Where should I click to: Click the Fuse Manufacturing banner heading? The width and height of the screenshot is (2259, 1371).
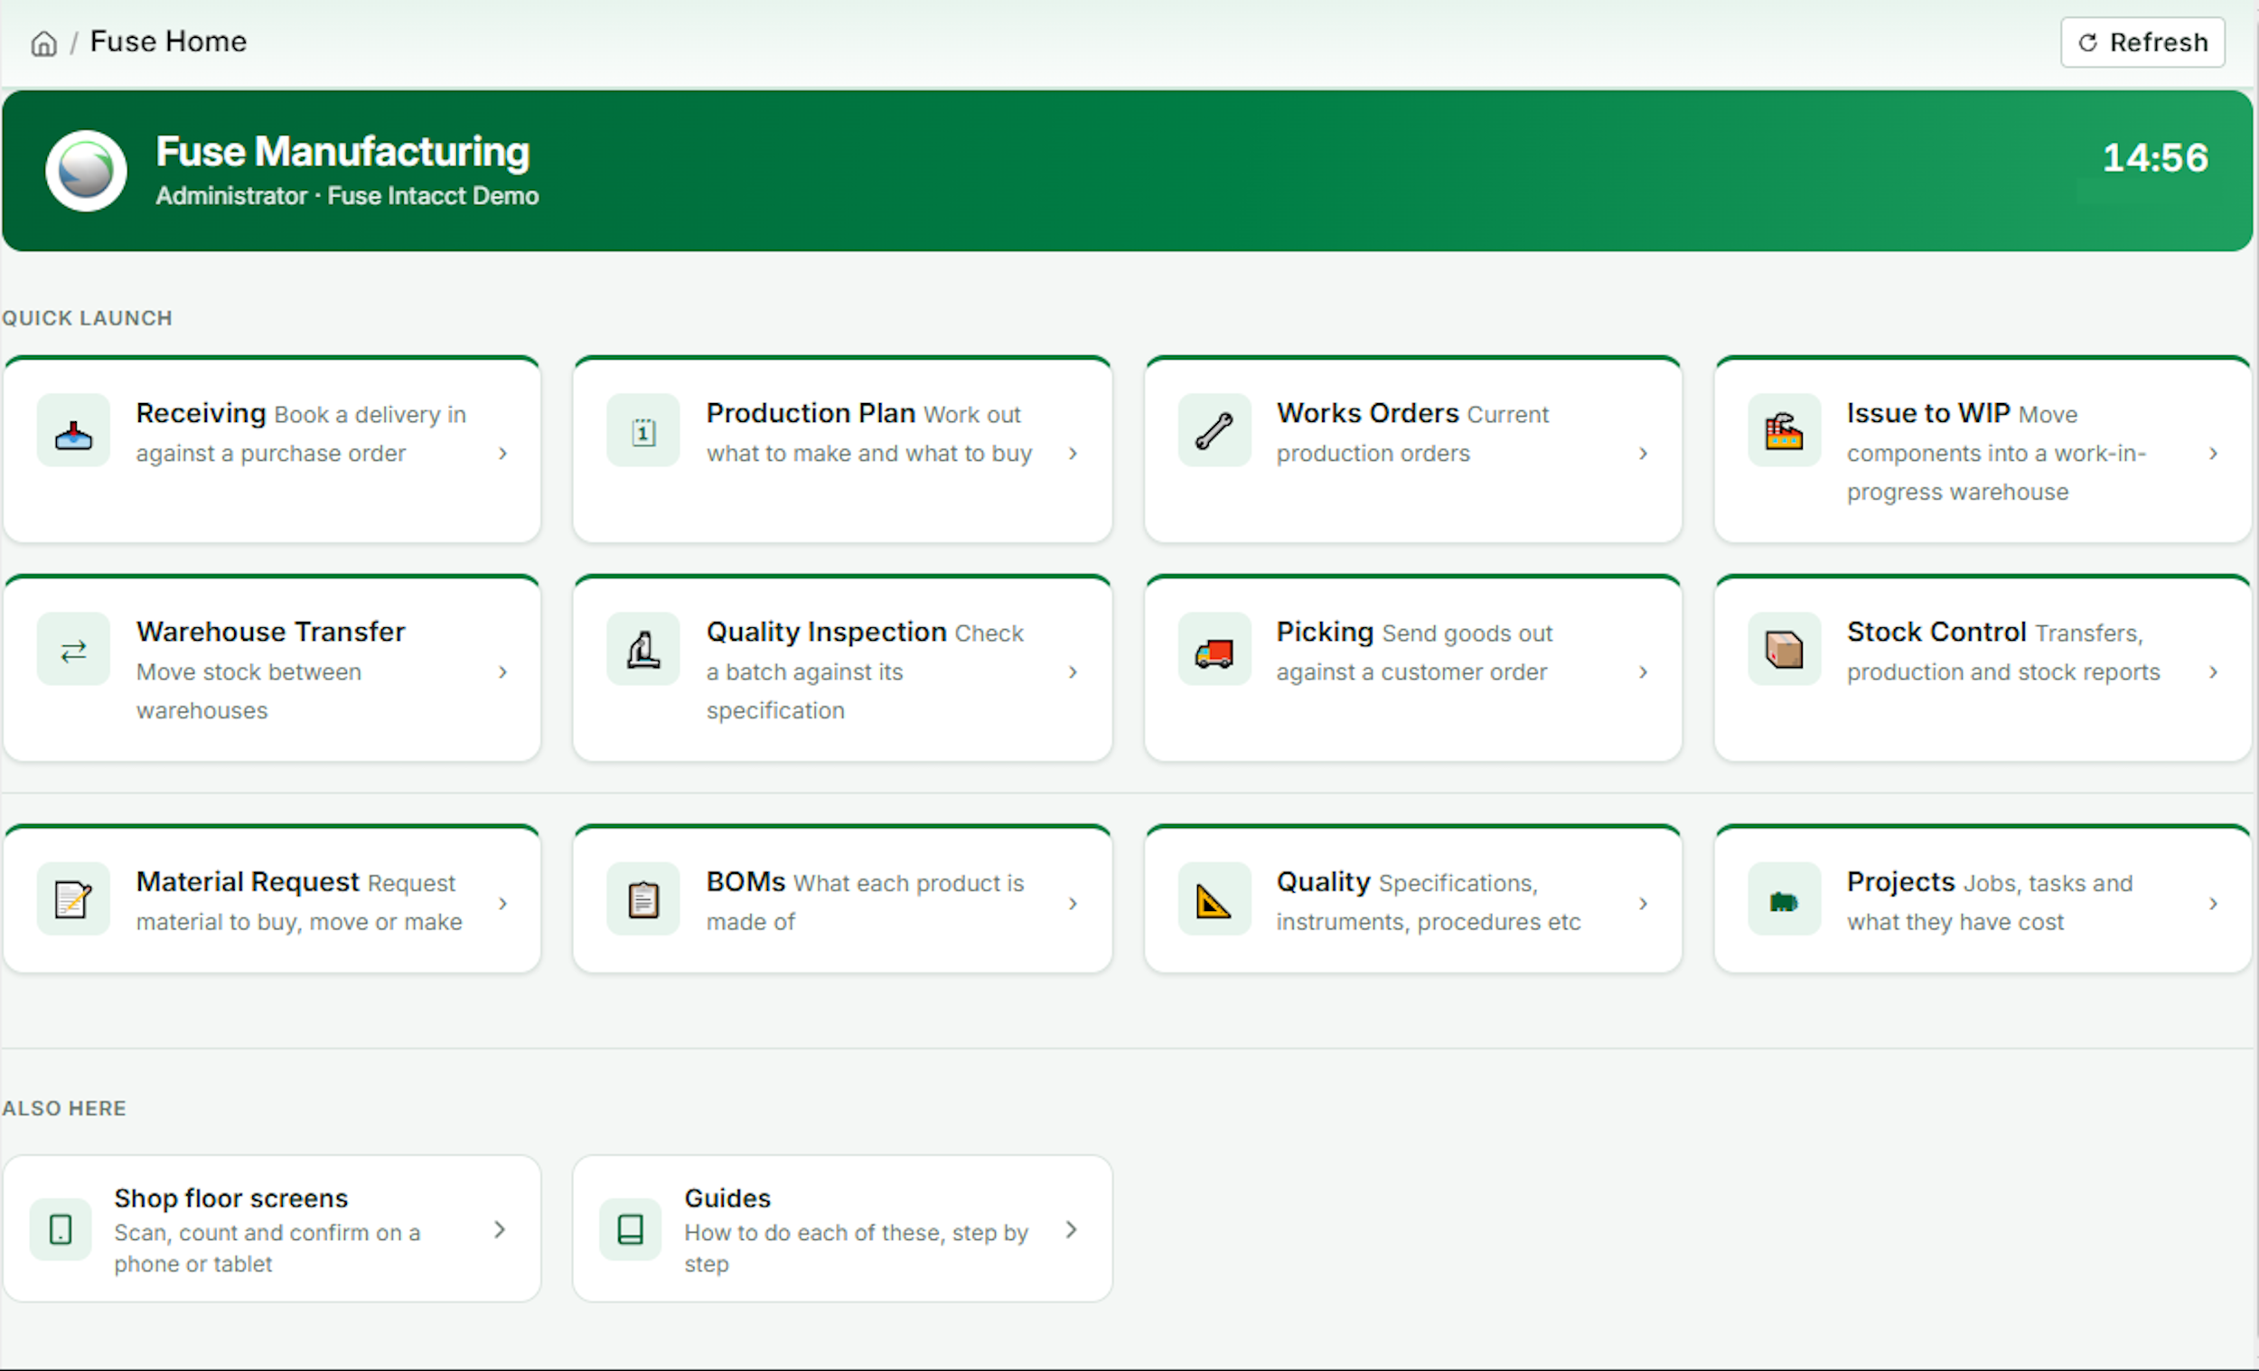tap(342, 152)
